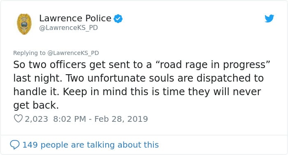Click the number 149 in the footer
The width and height of the screenshot is (288, 155).
[30, 145]
